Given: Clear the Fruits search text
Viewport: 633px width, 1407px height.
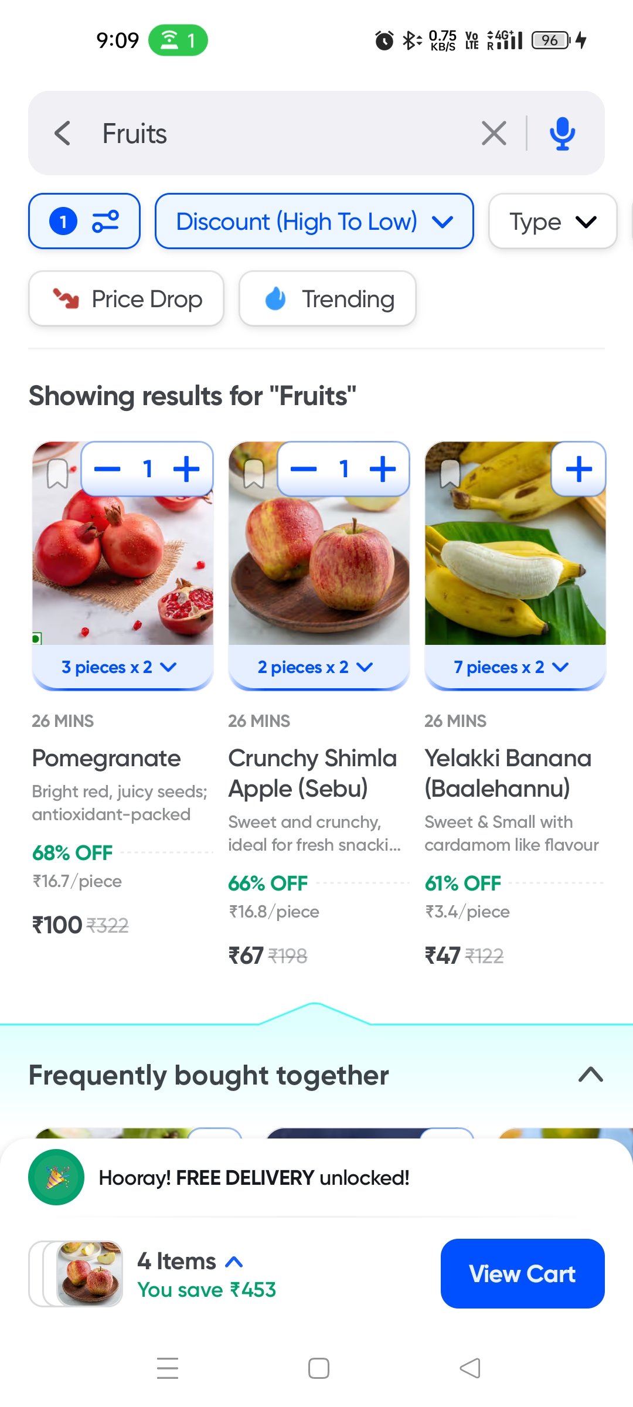Looking at the screenshot, I should pos(494,133).
